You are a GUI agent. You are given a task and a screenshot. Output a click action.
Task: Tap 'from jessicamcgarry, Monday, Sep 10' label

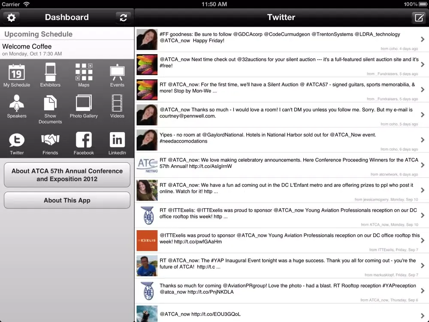click(386, 200)
